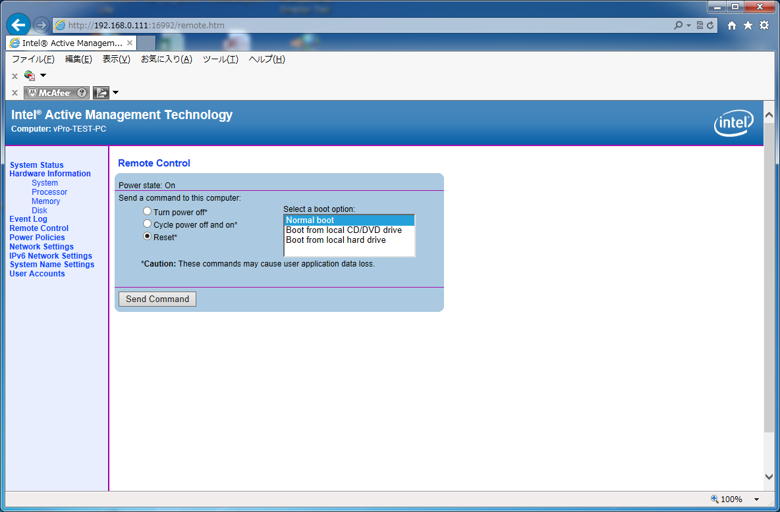This screenshot has height=512, width=780.
Task: Go to the Home page icon
Action: tap(732, 26)
